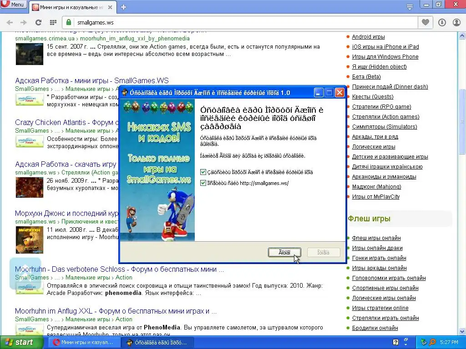Screen dimensions: 466x349
Task: Open Адская Работка - мини игры result
Action: pyautogui.click(x=92, y=81)
